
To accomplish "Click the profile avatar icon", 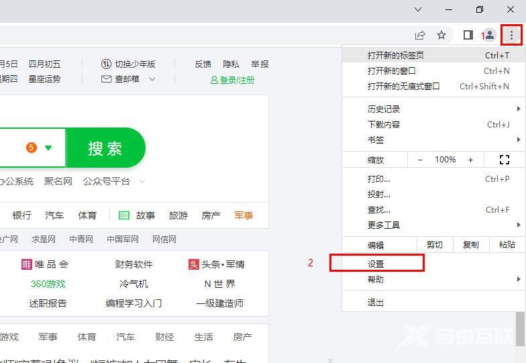I will (x=490, y=35).
